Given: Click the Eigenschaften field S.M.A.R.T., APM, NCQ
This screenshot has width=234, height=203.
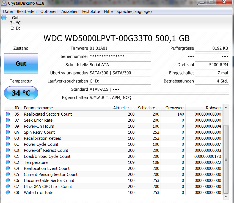Looking at the screenshot, I should (x=159, y=98).
